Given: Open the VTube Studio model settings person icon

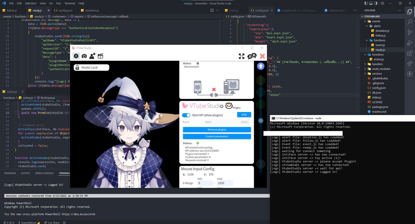Looking at the screenshot, I should 92,56.
